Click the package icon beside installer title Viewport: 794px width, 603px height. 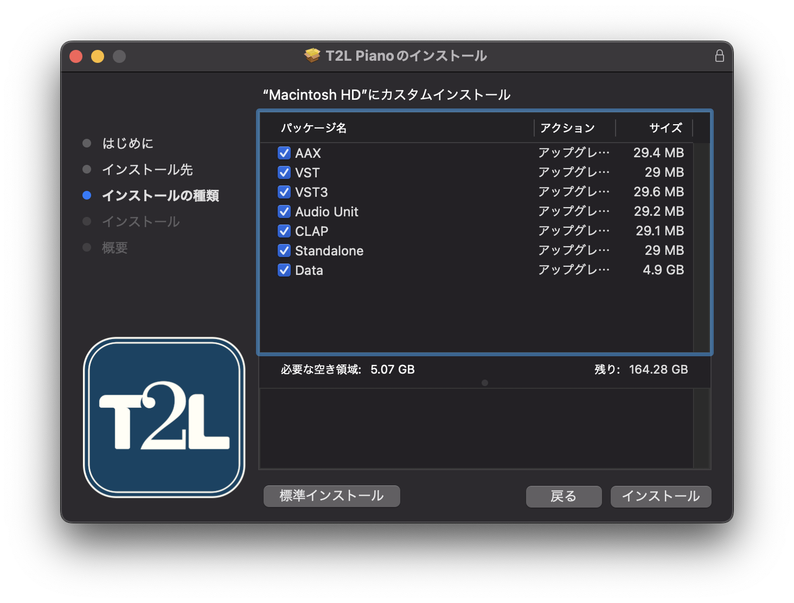312,56
